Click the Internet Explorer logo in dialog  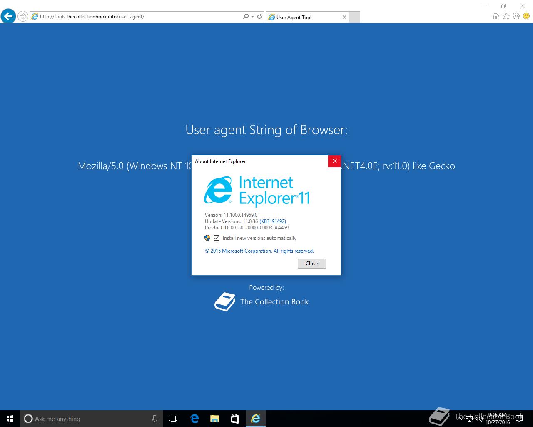click(x=218, y=190)
